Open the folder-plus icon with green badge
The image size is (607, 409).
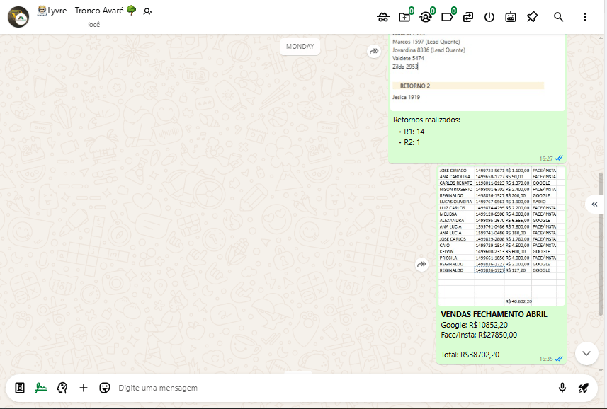click(404, 17)
